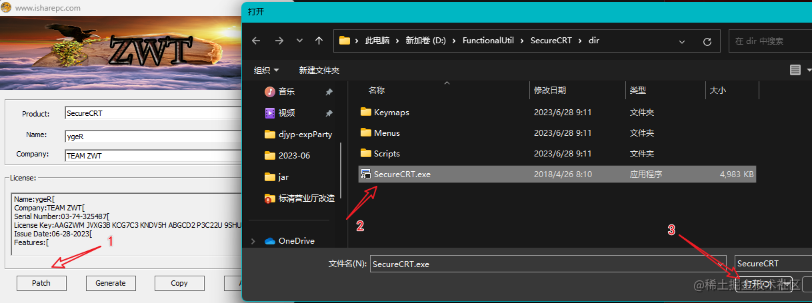The image size is (812, 303).
Task: Click the Keymaps folder icon
Action: coord(365,112)
